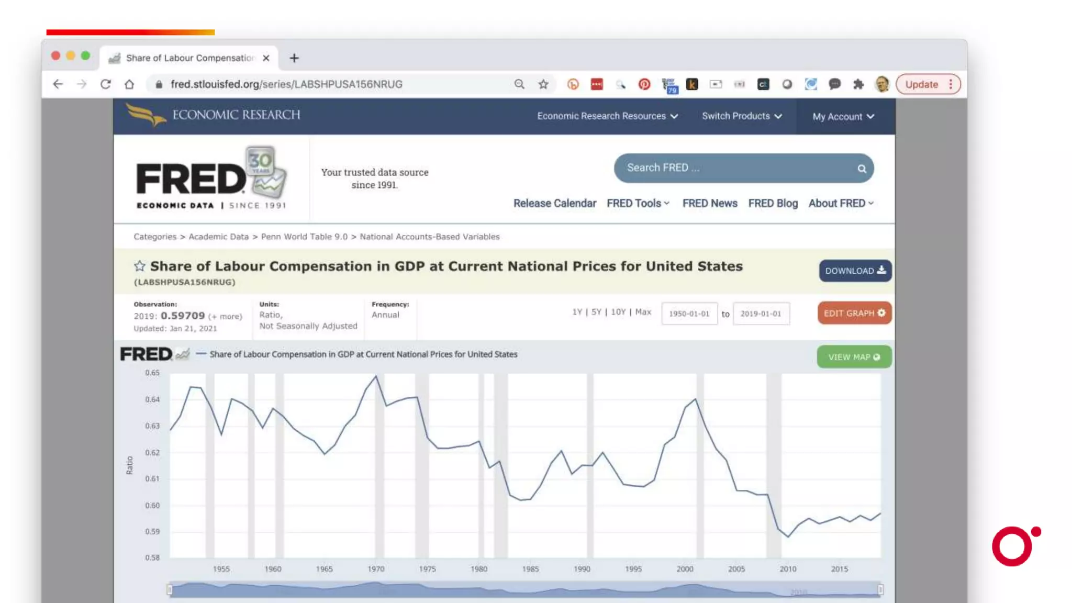Click the Pinterest extension icon
Screen dimensions: 1072x603
click(x=644, y=84)
